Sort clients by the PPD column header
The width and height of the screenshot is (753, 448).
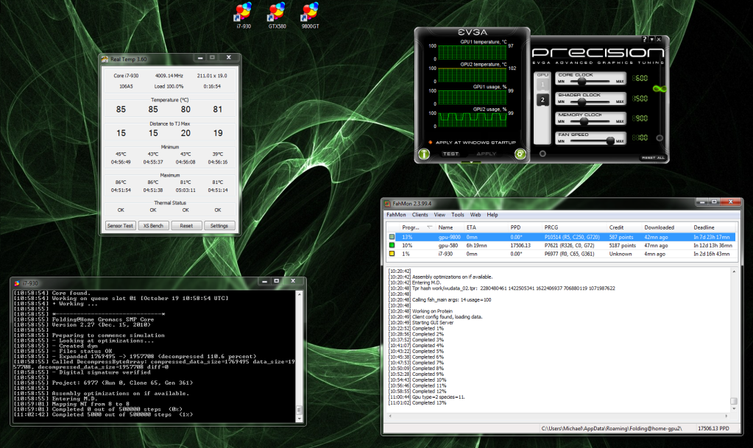[524, 227]
